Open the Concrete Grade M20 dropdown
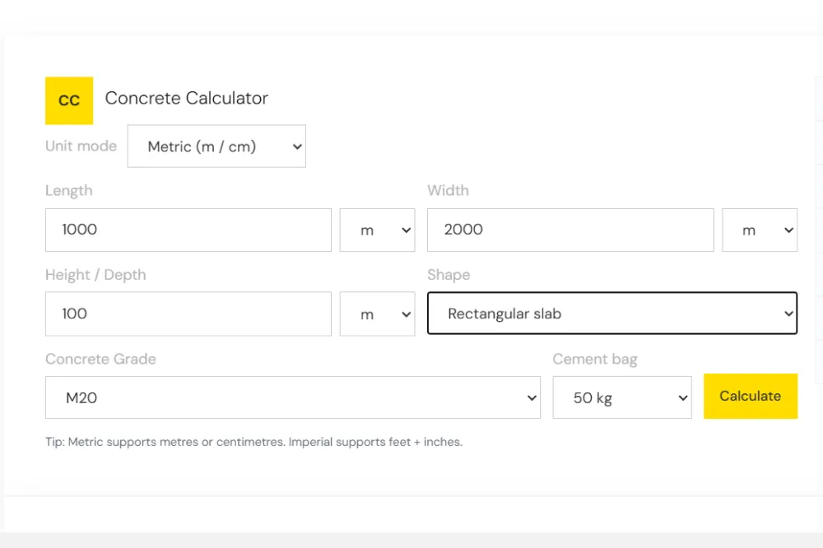The width and height of the screenshot is (823, 548). coord(292,397)
